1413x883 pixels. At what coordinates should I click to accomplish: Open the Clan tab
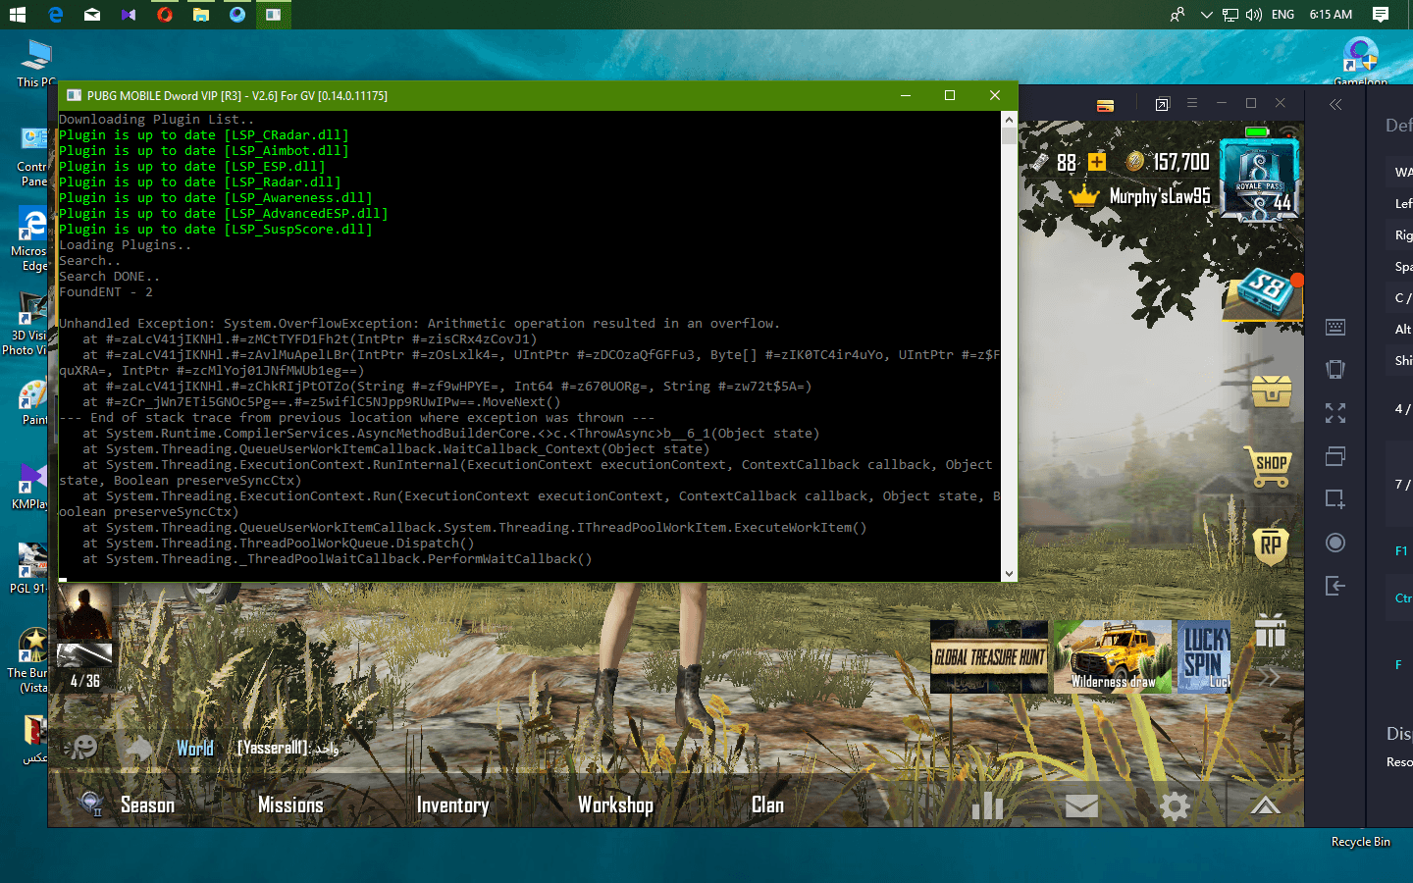coord(767,805)
